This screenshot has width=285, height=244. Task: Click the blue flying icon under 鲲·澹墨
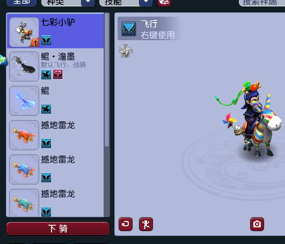[46, 75]
